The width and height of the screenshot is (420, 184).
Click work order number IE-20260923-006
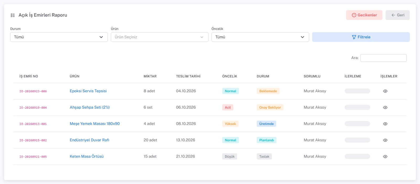coord(33,91)
